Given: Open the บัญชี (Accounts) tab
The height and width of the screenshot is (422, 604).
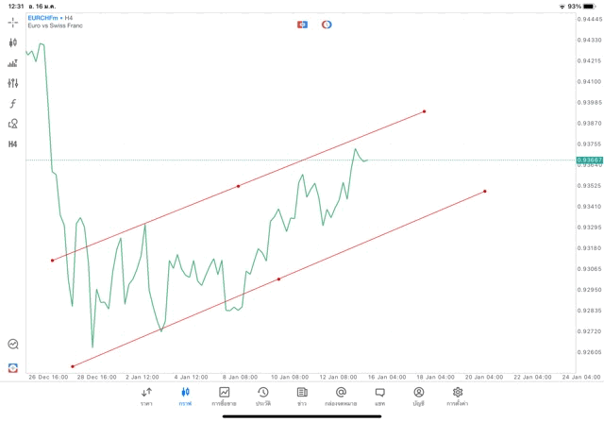Looking at the screenshot, I should [x=418, y=397].
